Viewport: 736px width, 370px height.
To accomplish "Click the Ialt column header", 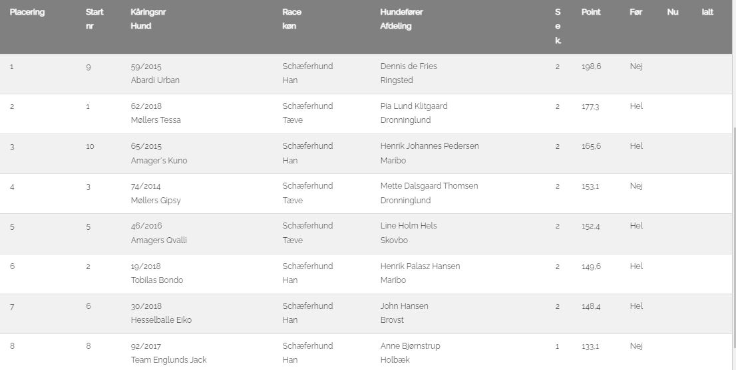I will (707, 12).
